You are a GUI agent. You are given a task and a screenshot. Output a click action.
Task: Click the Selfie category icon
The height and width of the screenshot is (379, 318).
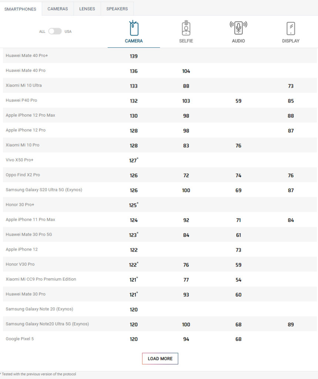tap(186, 28)
